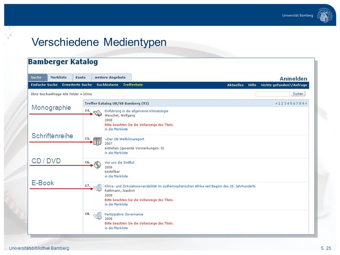340x255 pixels.
Task: Go to results page 3
Action: point(285,104)
